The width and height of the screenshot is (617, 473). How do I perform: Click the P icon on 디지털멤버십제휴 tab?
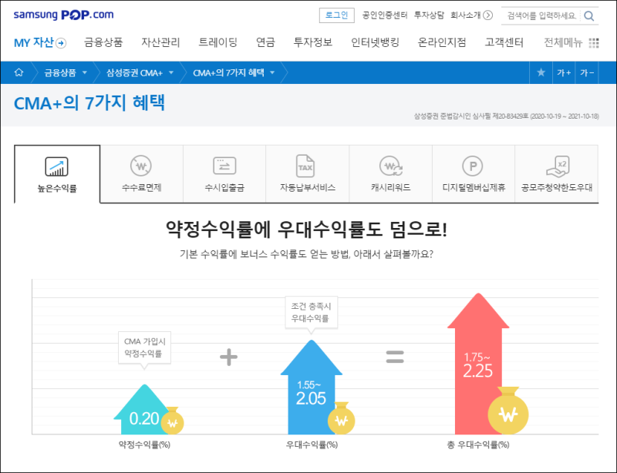pos(473,166)
